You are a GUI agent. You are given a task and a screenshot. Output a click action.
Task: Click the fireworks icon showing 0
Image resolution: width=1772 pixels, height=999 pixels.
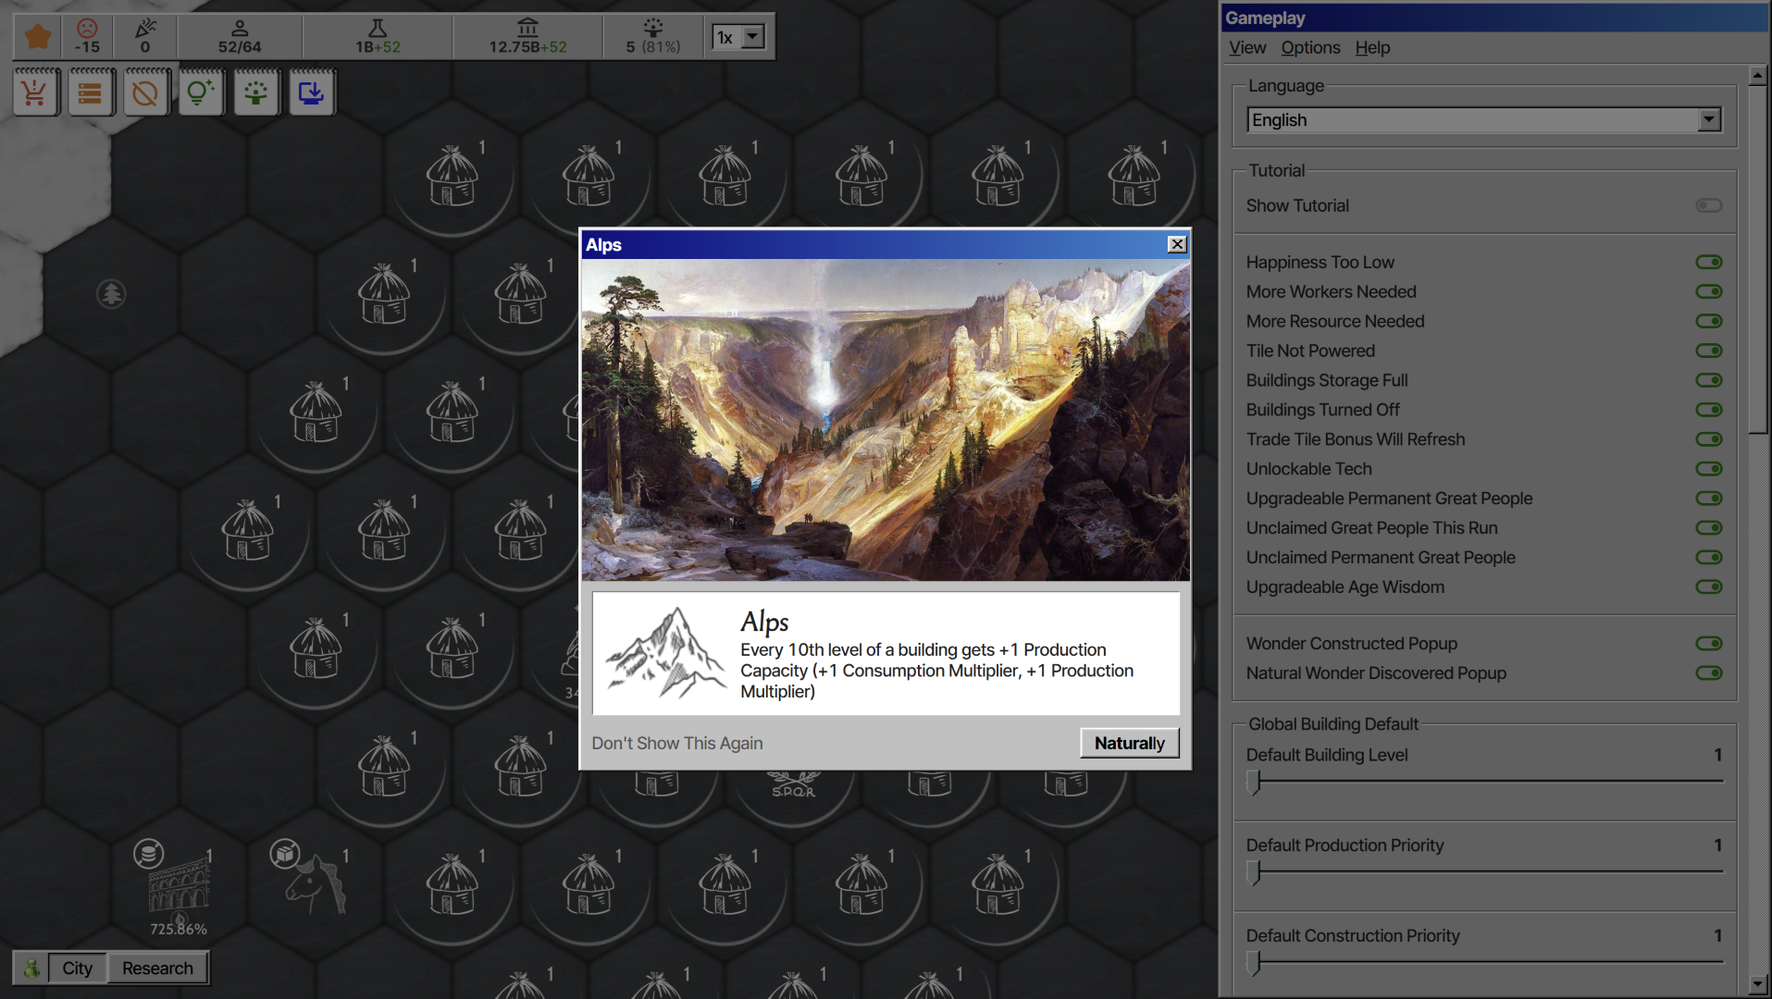pyautogui.click(x=145, y=37)
